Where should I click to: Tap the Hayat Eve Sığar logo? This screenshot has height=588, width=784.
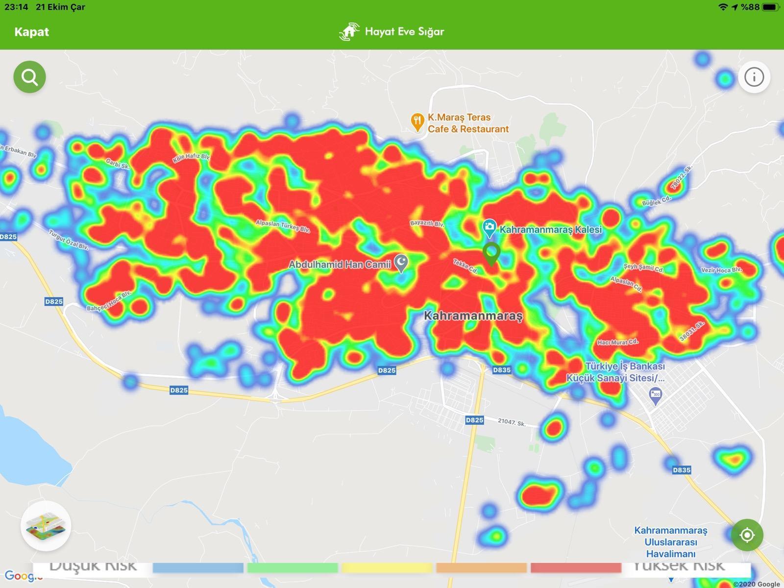(349, 32)
